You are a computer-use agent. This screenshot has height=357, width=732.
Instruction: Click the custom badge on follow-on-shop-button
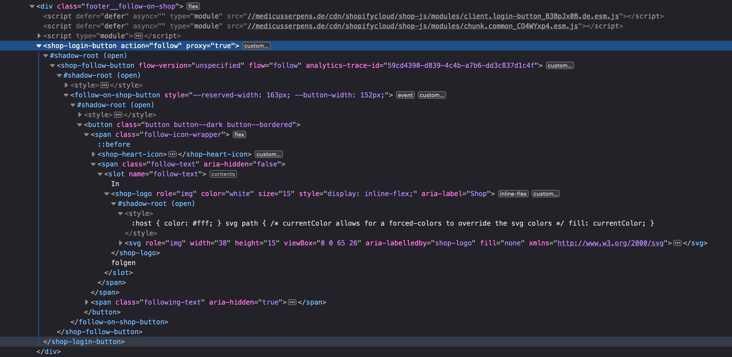click(432, 95)
